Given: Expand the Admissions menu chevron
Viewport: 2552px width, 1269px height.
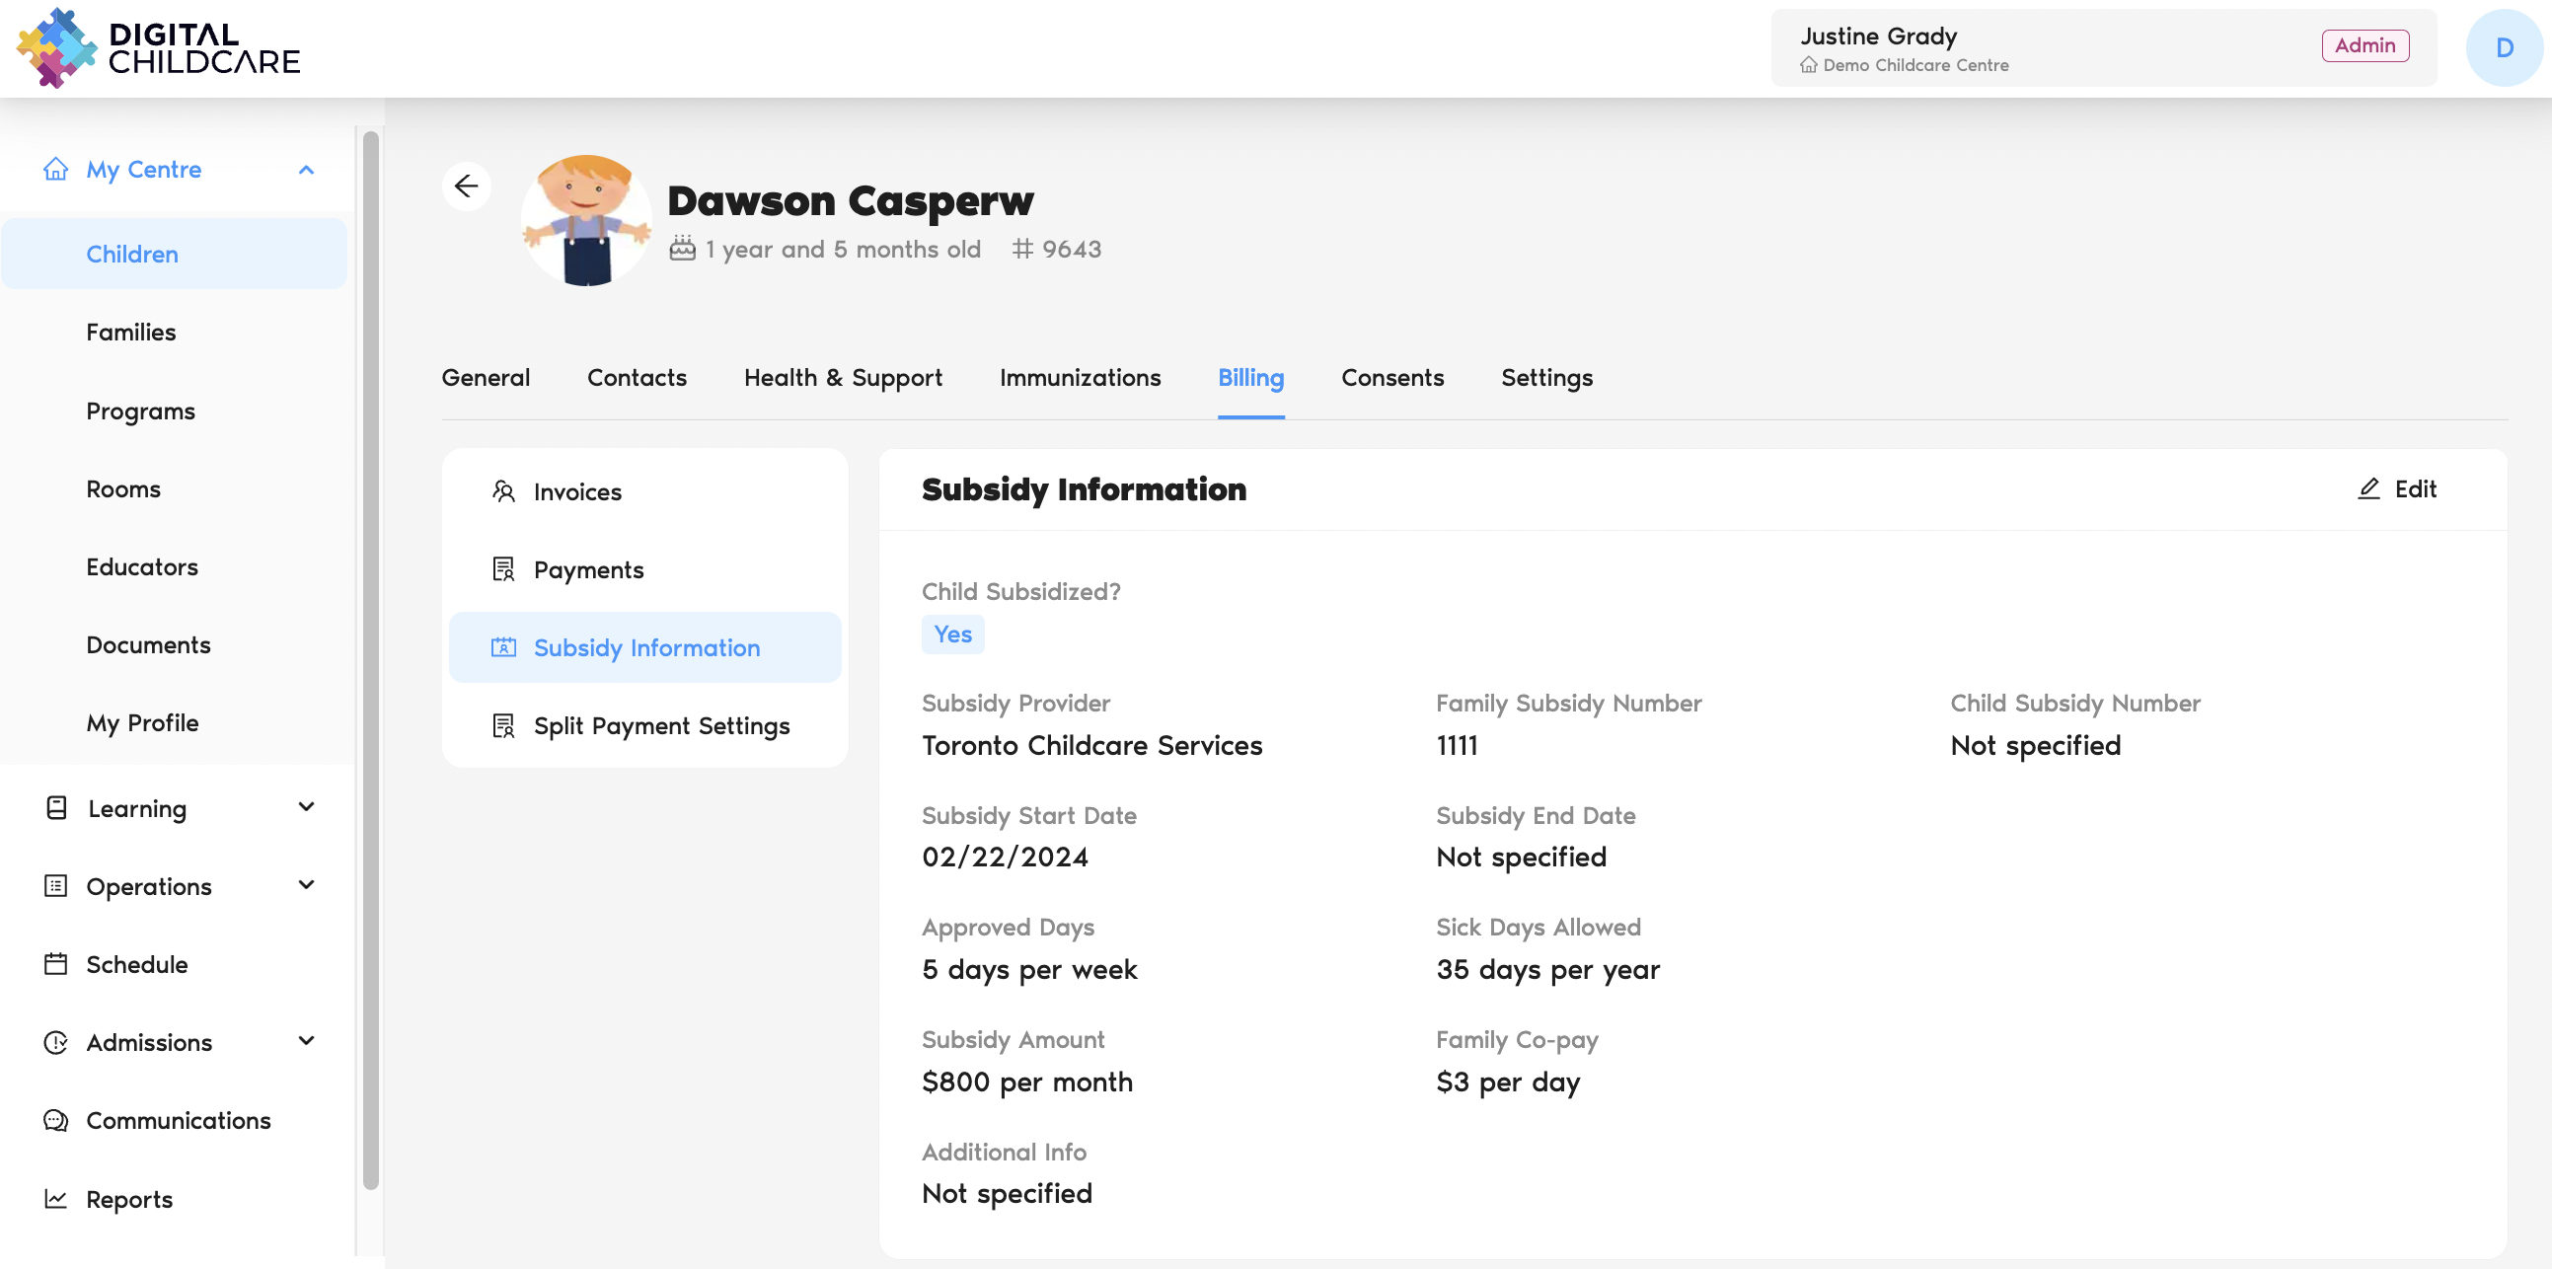Looking at the screenshot, I should click(306, 1041).
